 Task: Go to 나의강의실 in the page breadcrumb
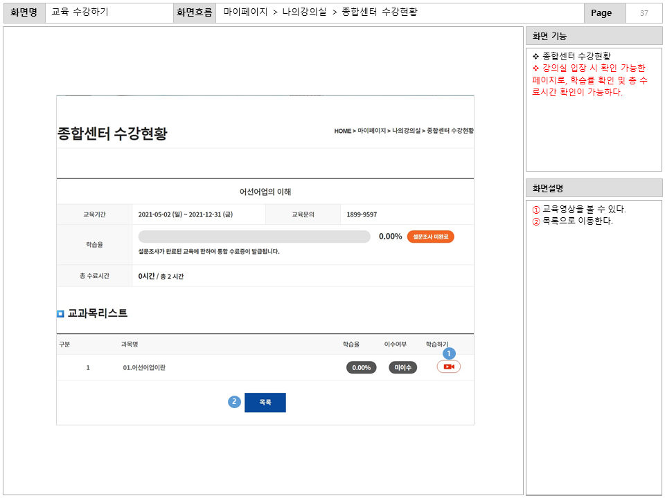[407, 131]
